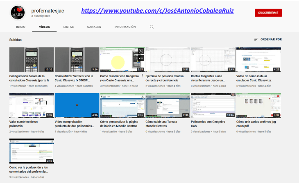
Task: Click the add to queue icon
Action: [140, 58]
